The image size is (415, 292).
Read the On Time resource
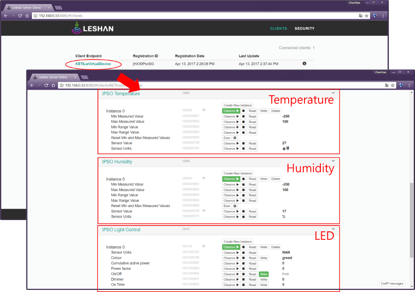253,285
